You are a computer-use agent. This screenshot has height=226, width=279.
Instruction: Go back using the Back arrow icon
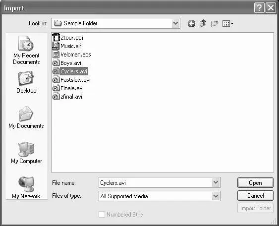pyautogui.click(x=191, y=23)
